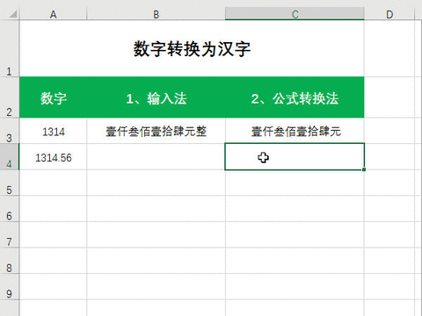Screen dimensions: 422x316
Task: Click empty cell B4 beside 1314.56
Action: (x=156, y=157)
